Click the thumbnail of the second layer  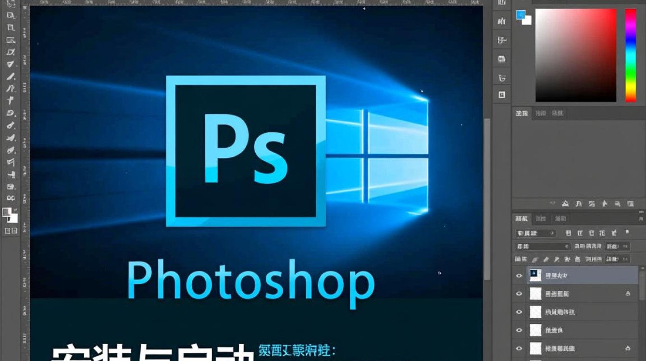535,294
